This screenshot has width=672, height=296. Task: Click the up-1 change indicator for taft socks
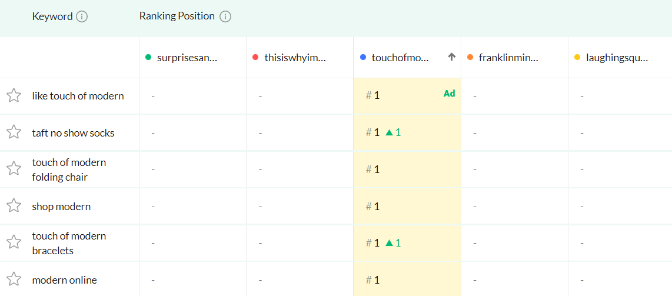[393, 132]
